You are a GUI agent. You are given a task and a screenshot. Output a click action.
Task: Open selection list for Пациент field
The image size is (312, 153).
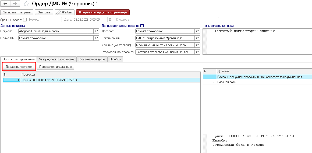pos(91,31)
